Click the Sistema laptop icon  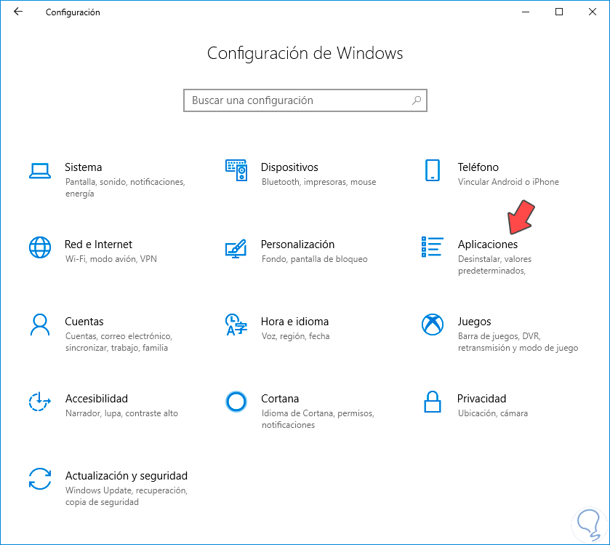pyautogui.click(x=39, y=171)
